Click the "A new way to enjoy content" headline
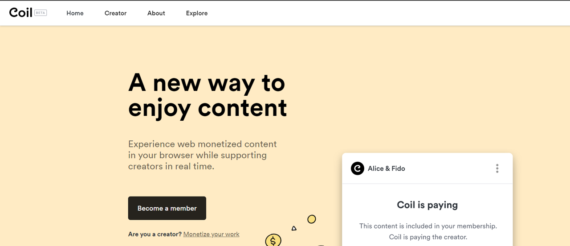570x246 pixels. tap(208, 95)
